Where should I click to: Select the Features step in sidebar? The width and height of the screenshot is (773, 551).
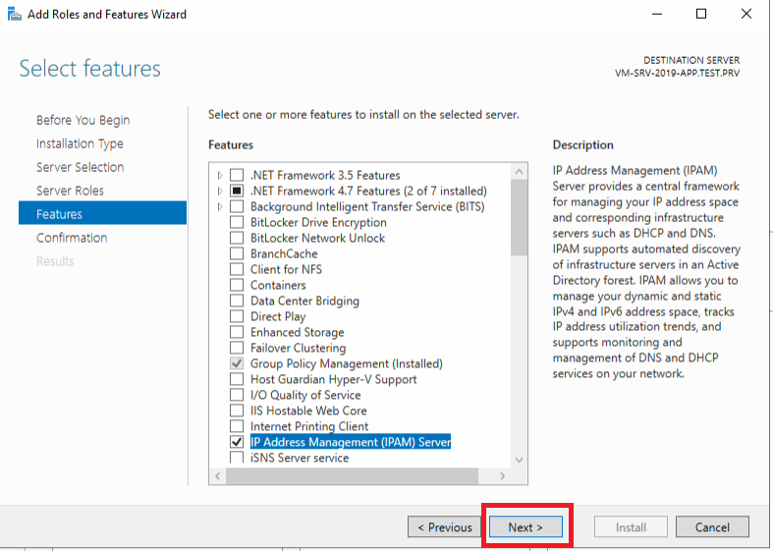tap(102, 213)
